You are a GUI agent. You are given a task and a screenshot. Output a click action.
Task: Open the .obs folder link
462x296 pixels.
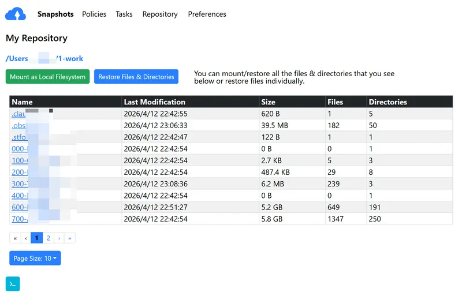18,125
